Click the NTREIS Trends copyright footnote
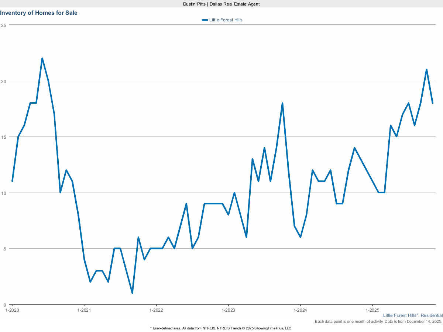The height and width of the screenshot is (332, 443). coord(221,328)
